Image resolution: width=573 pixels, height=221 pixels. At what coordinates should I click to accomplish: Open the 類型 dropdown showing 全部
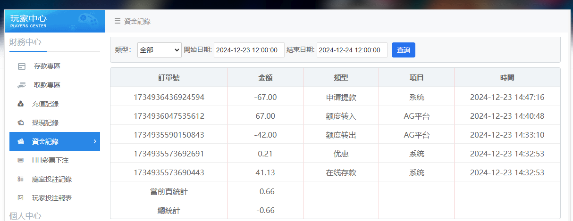point(160,50)
